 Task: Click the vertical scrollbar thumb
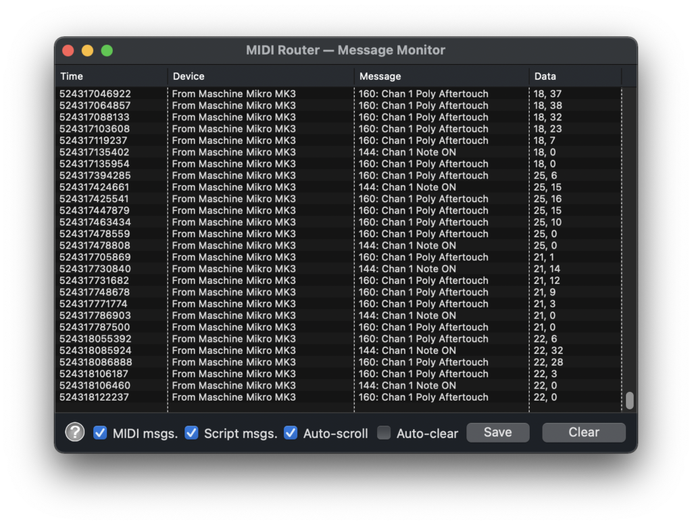[x=630, y=401]
